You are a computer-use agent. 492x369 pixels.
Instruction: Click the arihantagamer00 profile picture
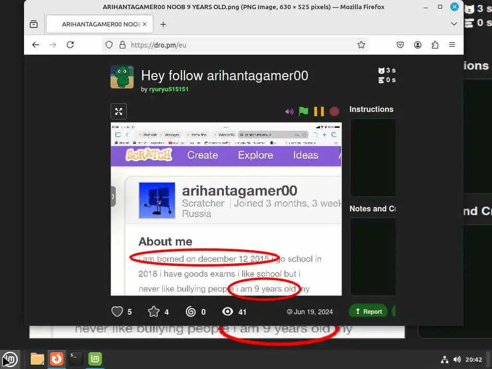coord(157,200)
